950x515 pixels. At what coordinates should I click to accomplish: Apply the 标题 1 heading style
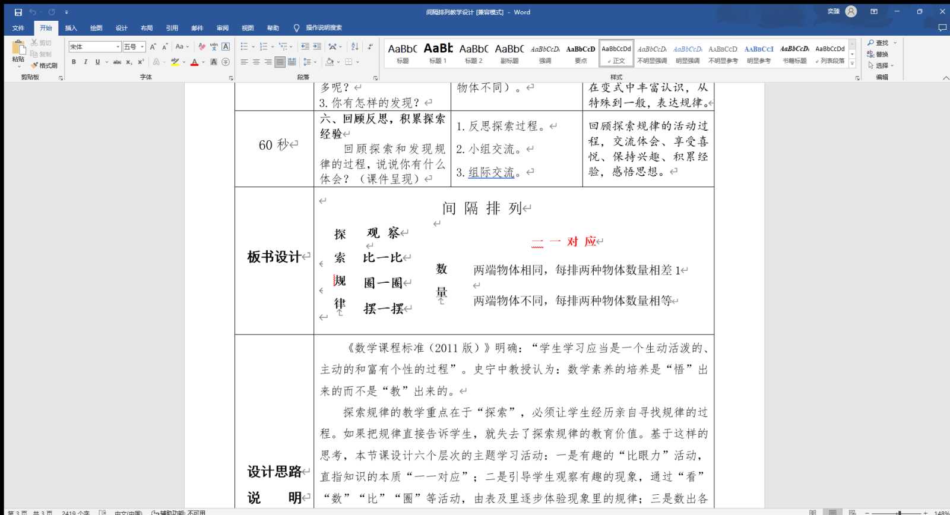438,53
